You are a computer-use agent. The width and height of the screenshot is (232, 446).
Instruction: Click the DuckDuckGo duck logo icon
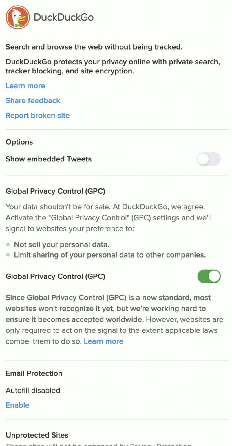coord(17,17)
